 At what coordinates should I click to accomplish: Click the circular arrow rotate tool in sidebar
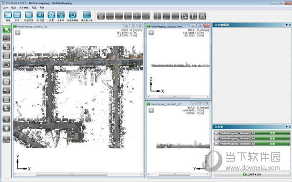pyautogui.click(x=6, y=65)
